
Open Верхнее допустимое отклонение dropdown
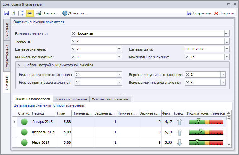223,75
